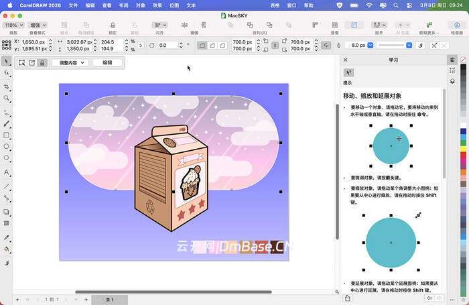Open the adjust content (调整内容) dropdown
The height and width of the screenshot is (305, 469).
(x=70, y=62)
